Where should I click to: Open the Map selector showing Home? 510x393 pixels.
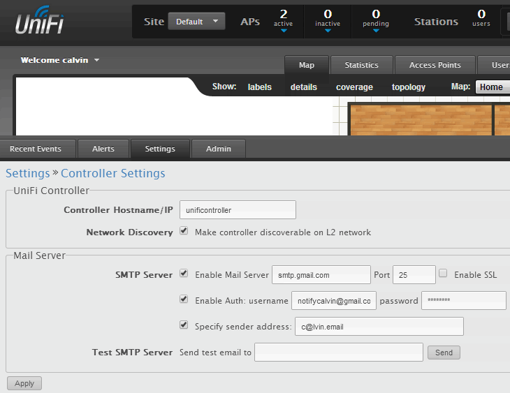pyautogui.click(x=493, y=87)
